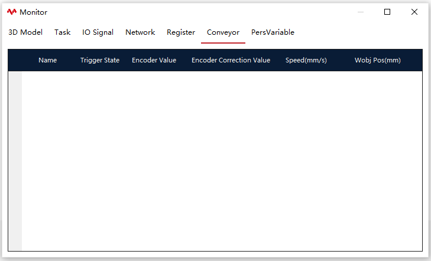Select the Conveyor tab
This screenshot has height=261, width=431.
[223, 32]
